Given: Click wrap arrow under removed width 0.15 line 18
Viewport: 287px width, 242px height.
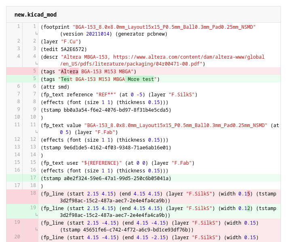Looking at the screenshot, I should pyautogui.click(x=36, y=200).
